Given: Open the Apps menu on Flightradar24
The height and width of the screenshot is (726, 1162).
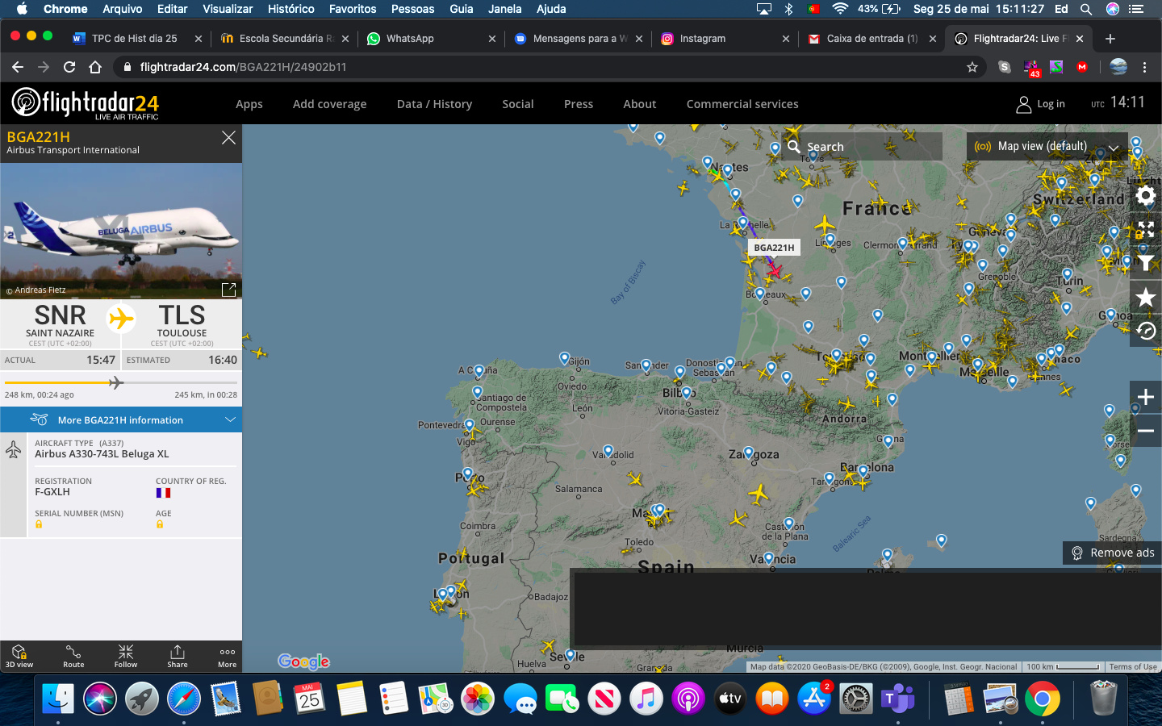Looking at the screenshot, I should 249,104.
